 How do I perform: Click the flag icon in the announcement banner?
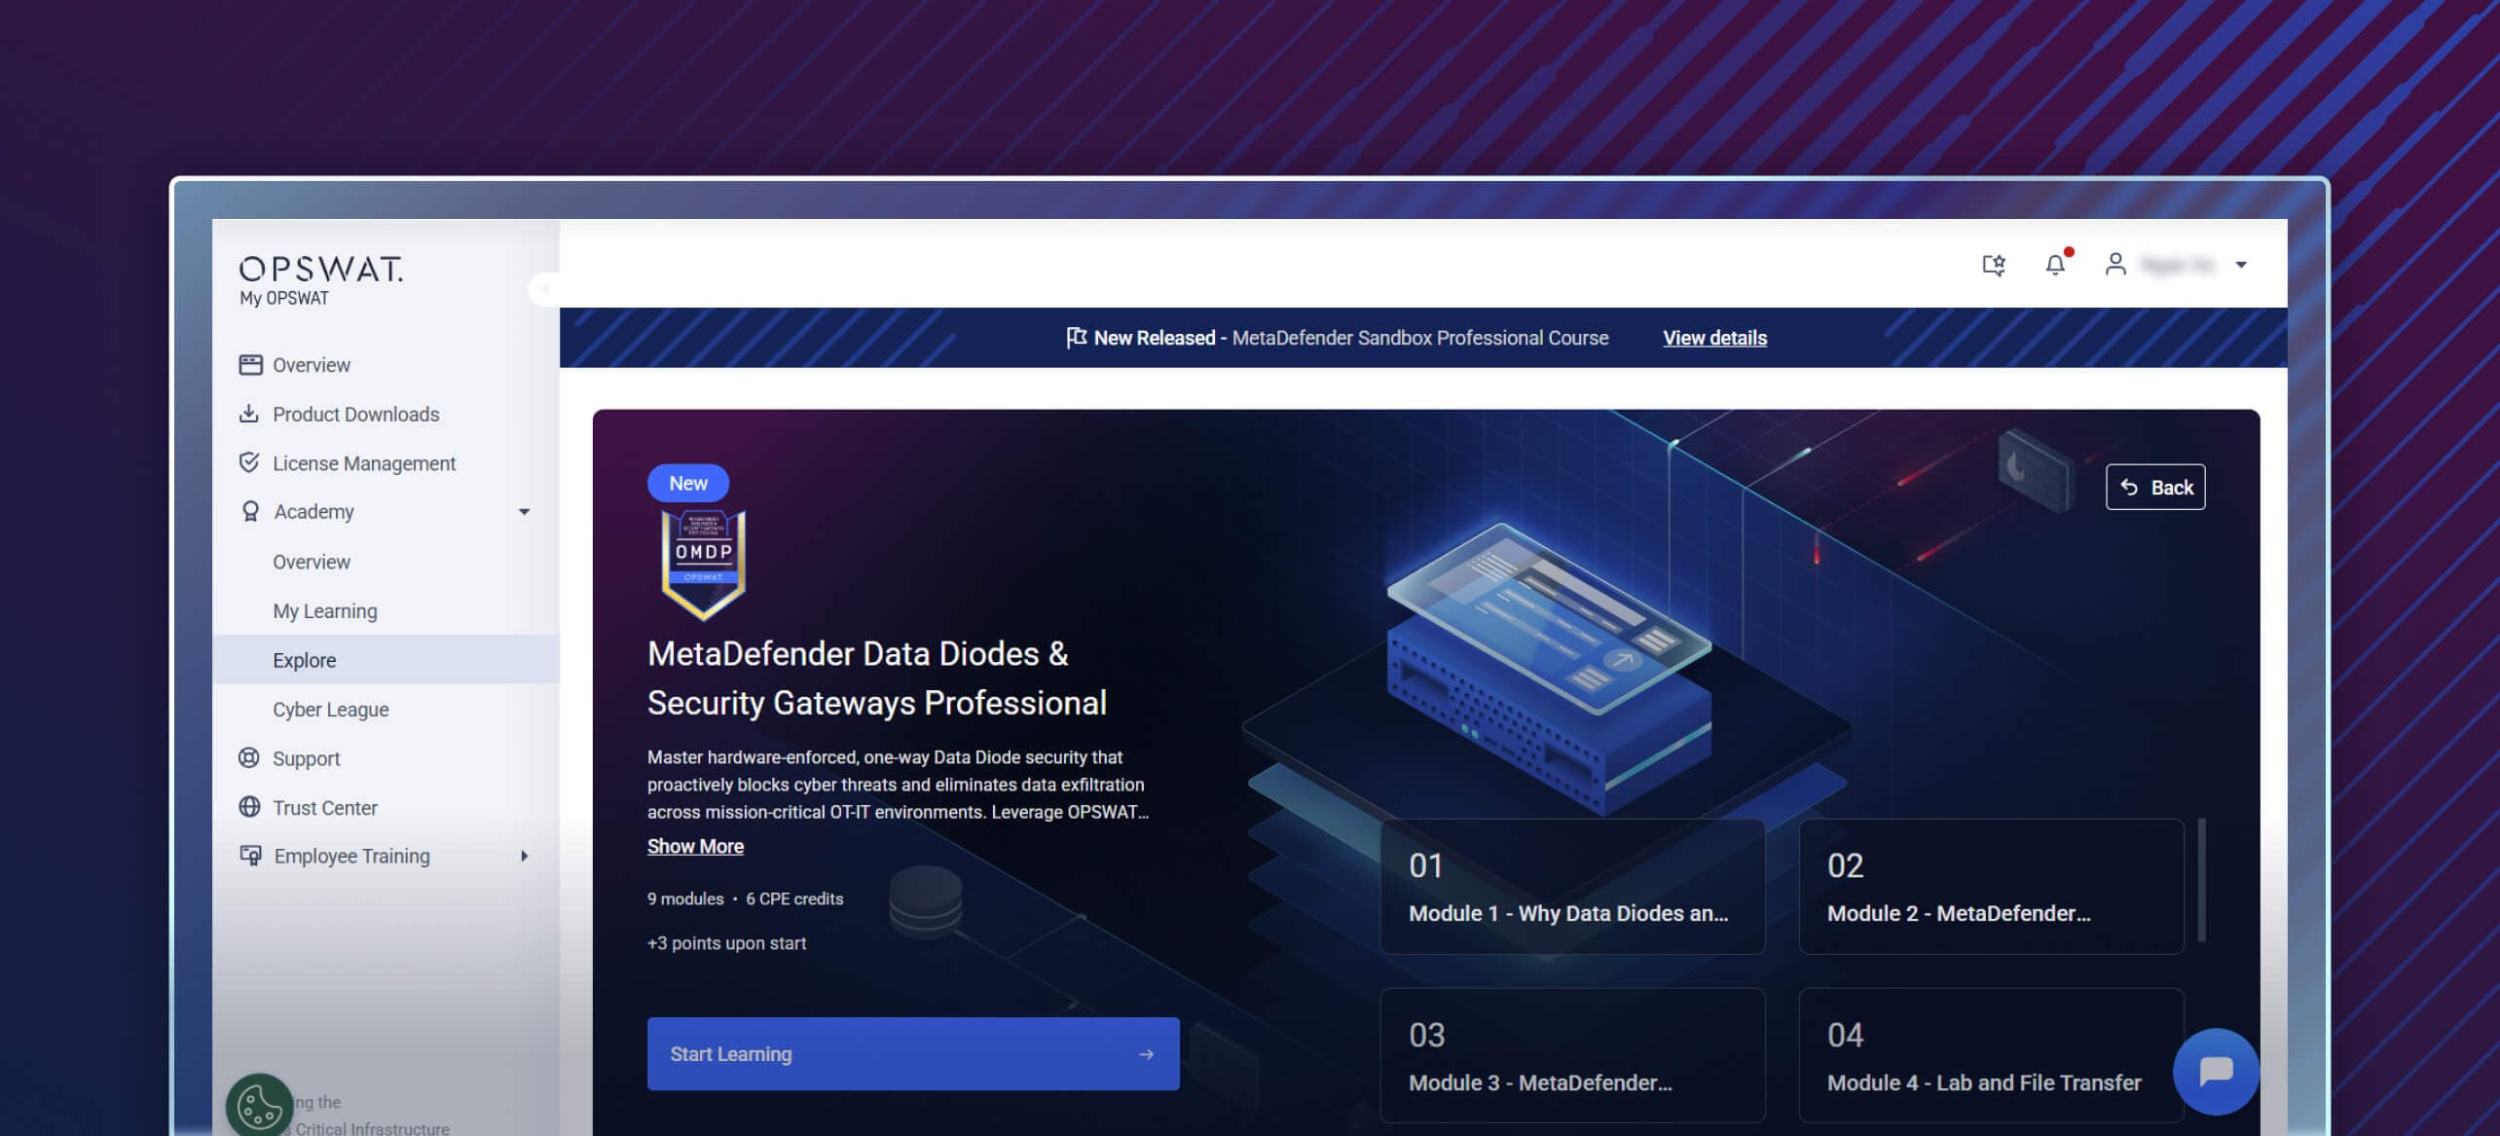tap(1076, 338)
